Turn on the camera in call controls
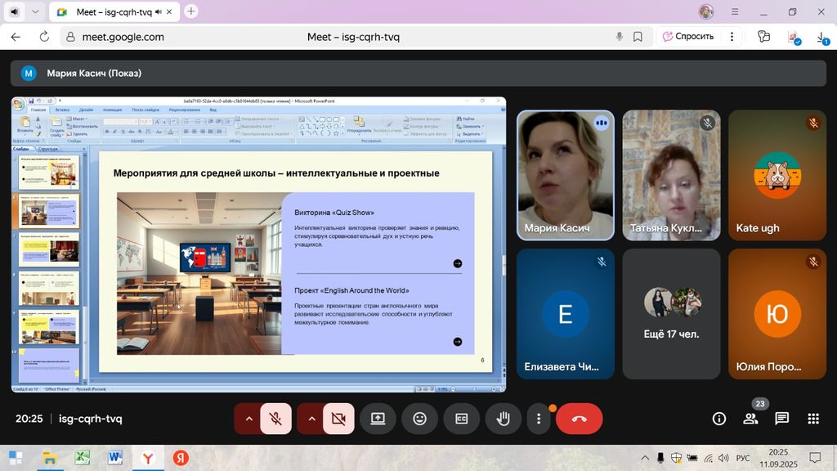The height and width of the screenshot is (471, 837). (x=338, y=419)
